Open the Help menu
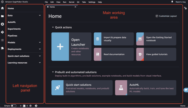188x108 pixels. point(100,2)
